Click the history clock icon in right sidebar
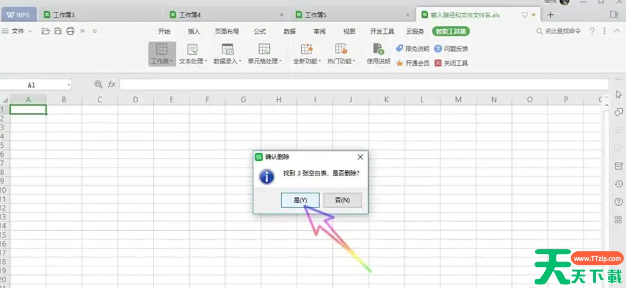The image size is (626, 288). tap(619, 184)
